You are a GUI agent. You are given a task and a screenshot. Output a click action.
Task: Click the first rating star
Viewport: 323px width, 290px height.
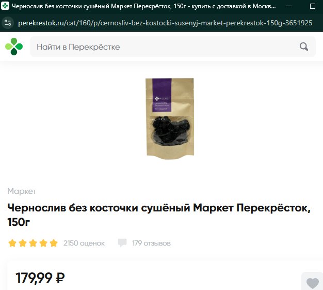[12, 243]
